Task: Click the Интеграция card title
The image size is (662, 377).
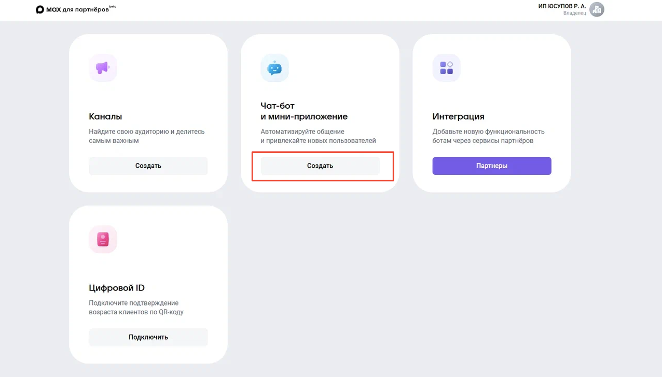Action: click(458, 117)
